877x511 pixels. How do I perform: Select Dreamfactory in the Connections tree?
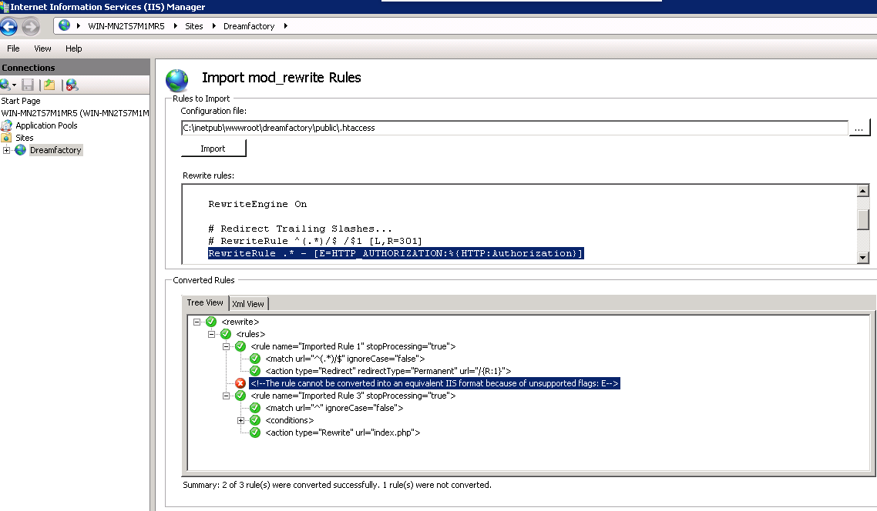tap(56, 150)
